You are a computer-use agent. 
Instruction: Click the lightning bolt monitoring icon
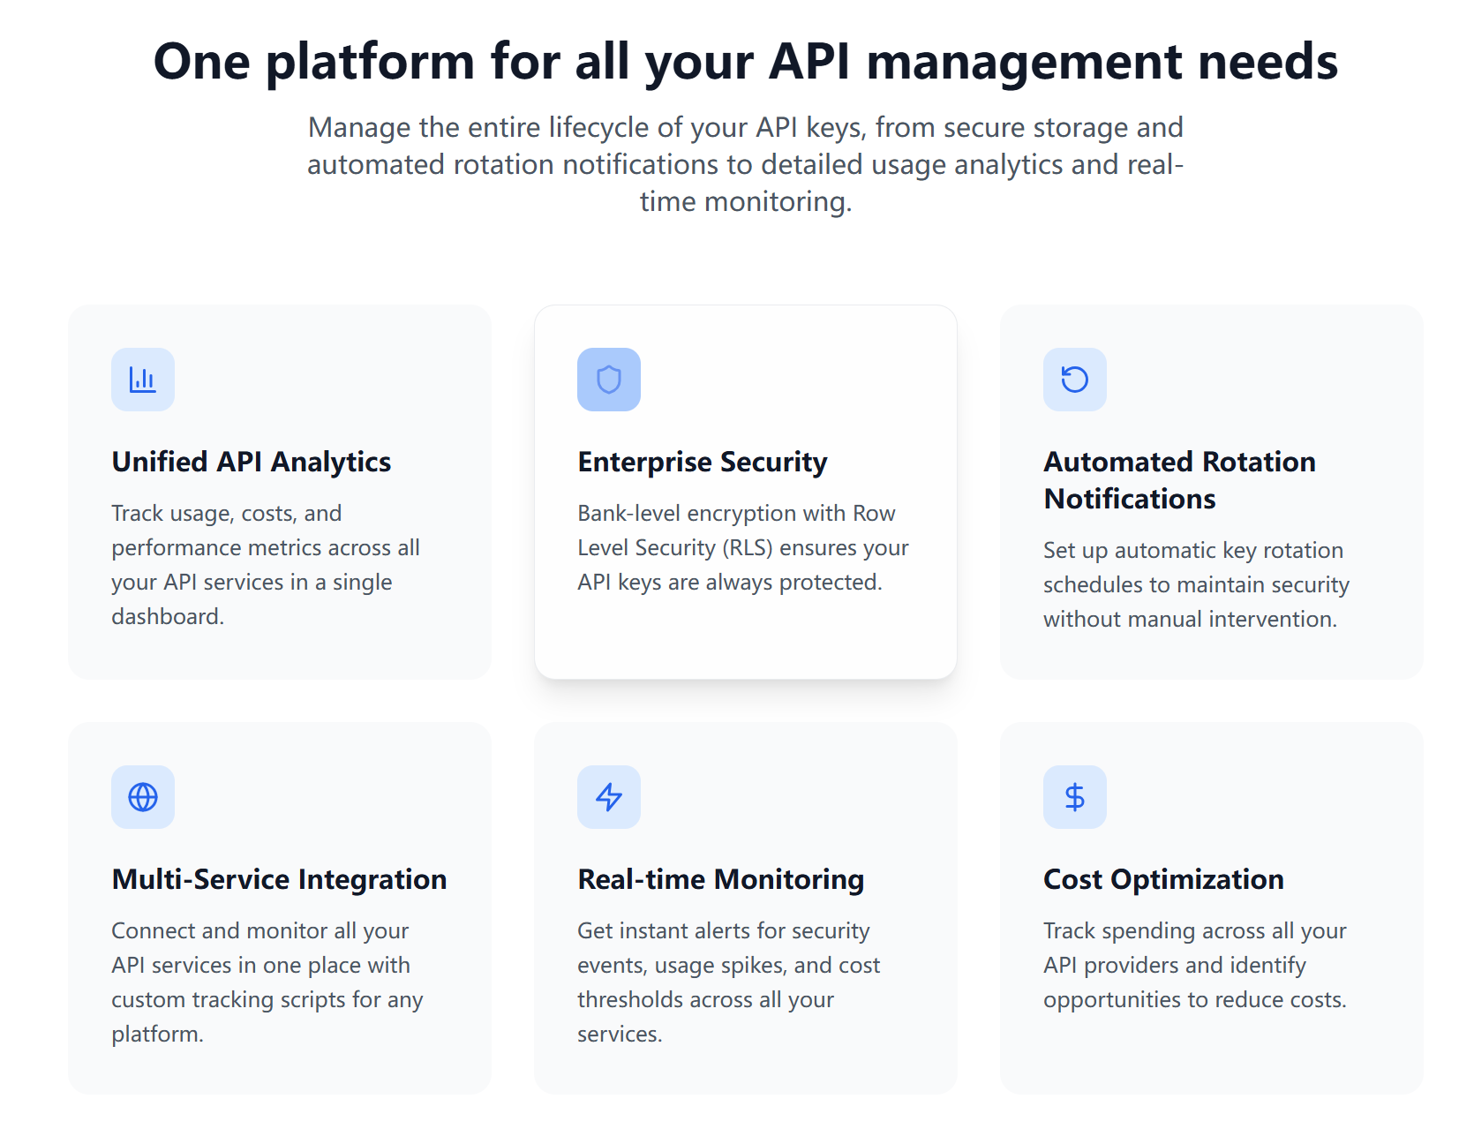coord(609,797)
